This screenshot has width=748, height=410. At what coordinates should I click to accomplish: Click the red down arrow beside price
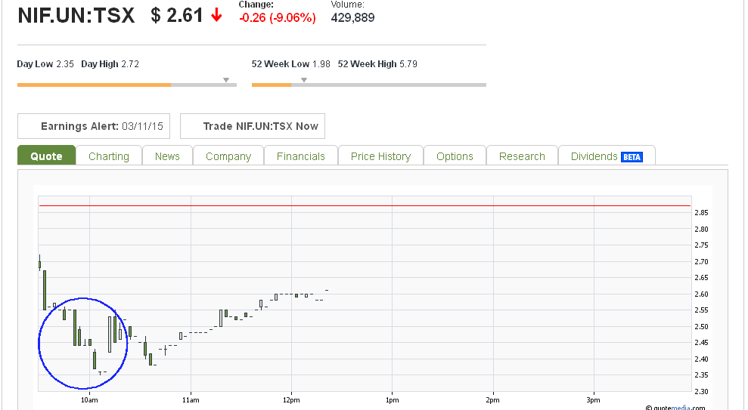point(216,15)
